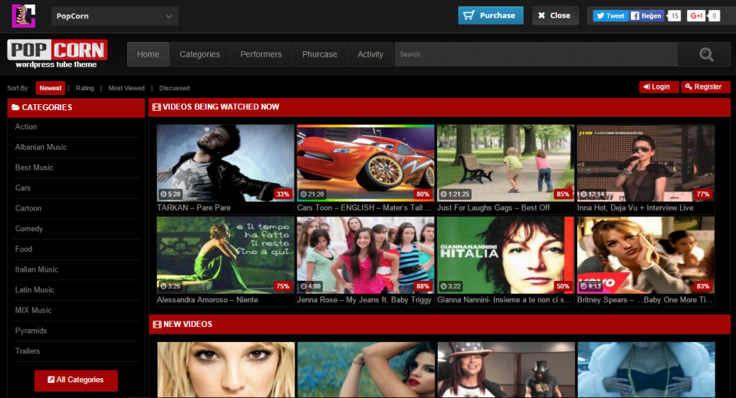Open the dark-haired woman new video thumbnail
Viewport: 736px width, 398px height.
[366, 370]
